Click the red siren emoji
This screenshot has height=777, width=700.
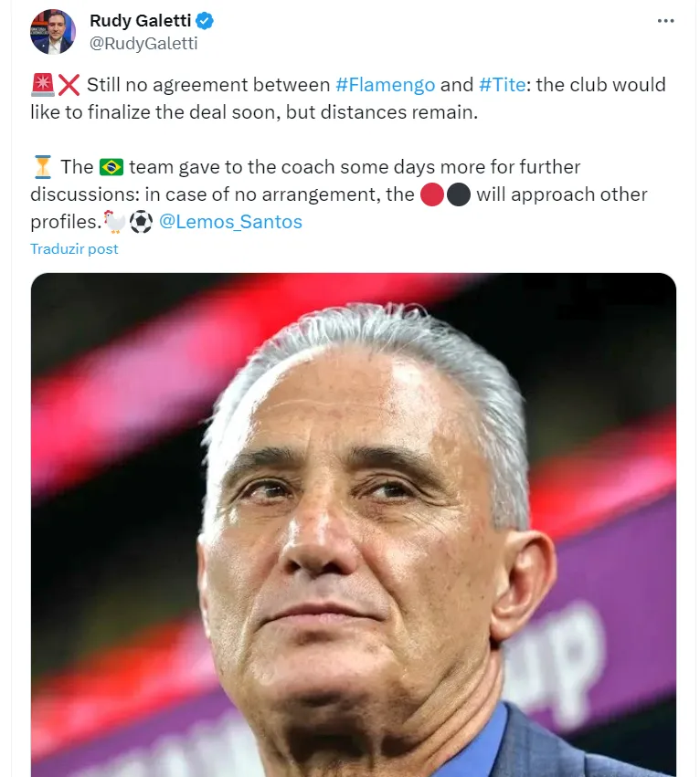[41, 85]
